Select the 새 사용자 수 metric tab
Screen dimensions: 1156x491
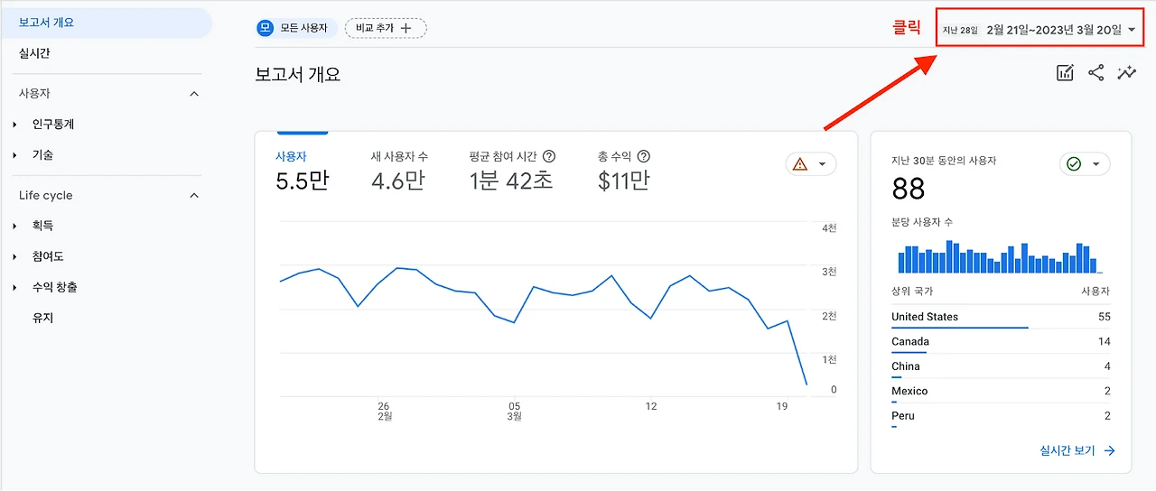399,171
